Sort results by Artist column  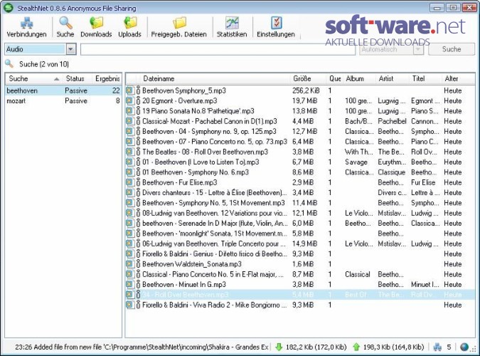[392, 79]
